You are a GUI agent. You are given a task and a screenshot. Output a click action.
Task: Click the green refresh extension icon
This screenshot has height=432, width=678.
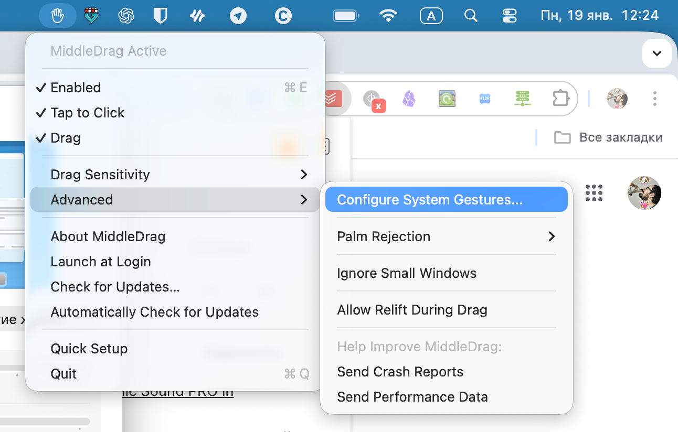447,99
